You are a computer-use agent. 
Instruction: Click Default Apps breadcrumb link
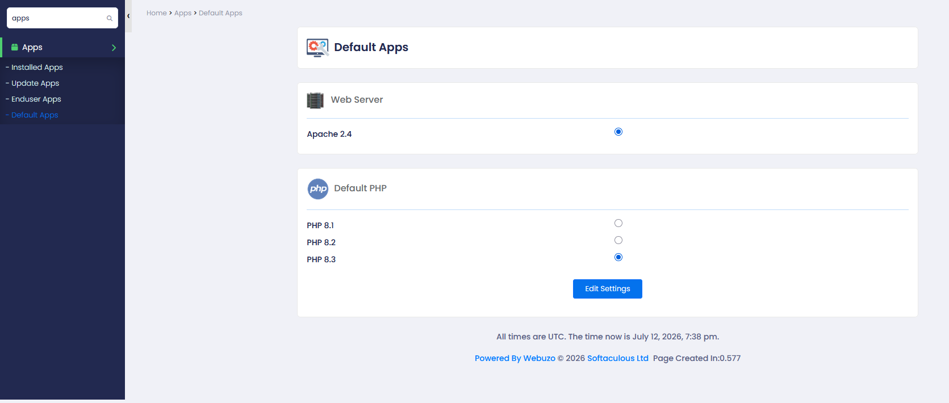(220, 13)
